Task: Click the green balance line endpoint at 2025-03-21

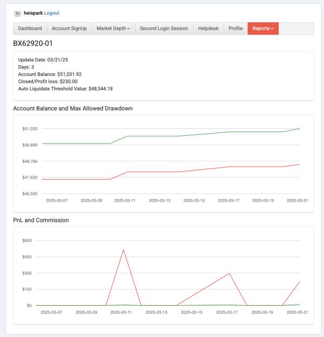Action: (x=300, y=128)
